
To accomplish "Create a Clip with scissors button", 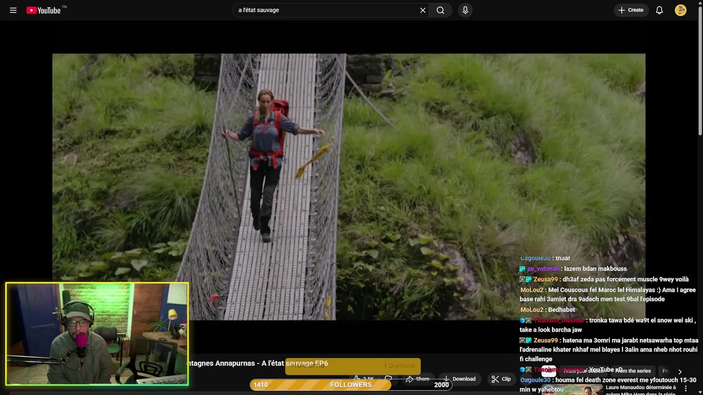I will click(501, 379).
